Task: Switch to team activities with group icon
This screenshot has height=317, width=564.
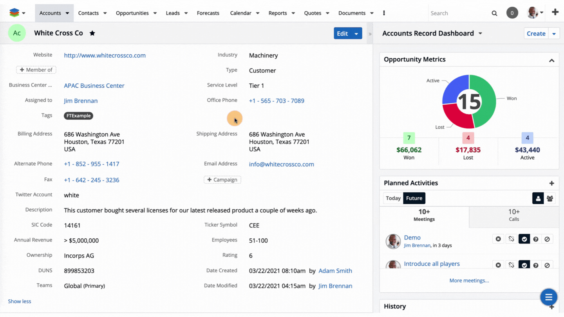Action: 550,198
